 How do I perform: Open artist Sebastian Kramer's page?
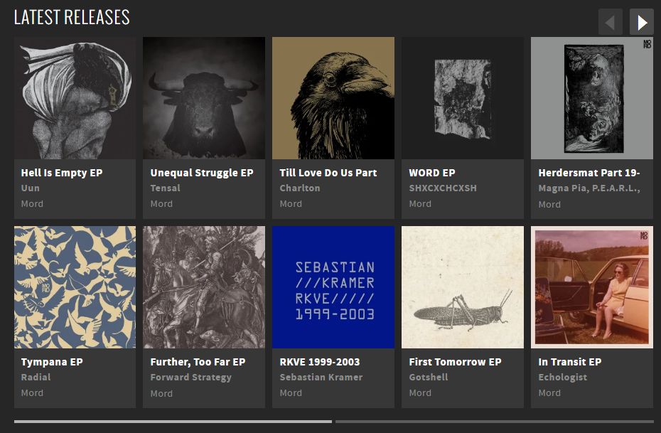(321, 378)
